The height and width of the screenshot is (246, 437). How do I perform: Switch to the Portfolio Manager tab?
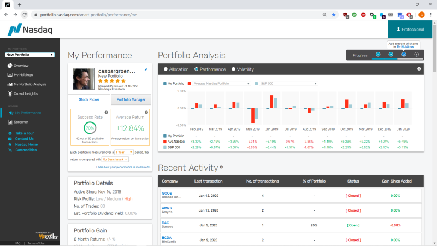(x=131, y=99)
